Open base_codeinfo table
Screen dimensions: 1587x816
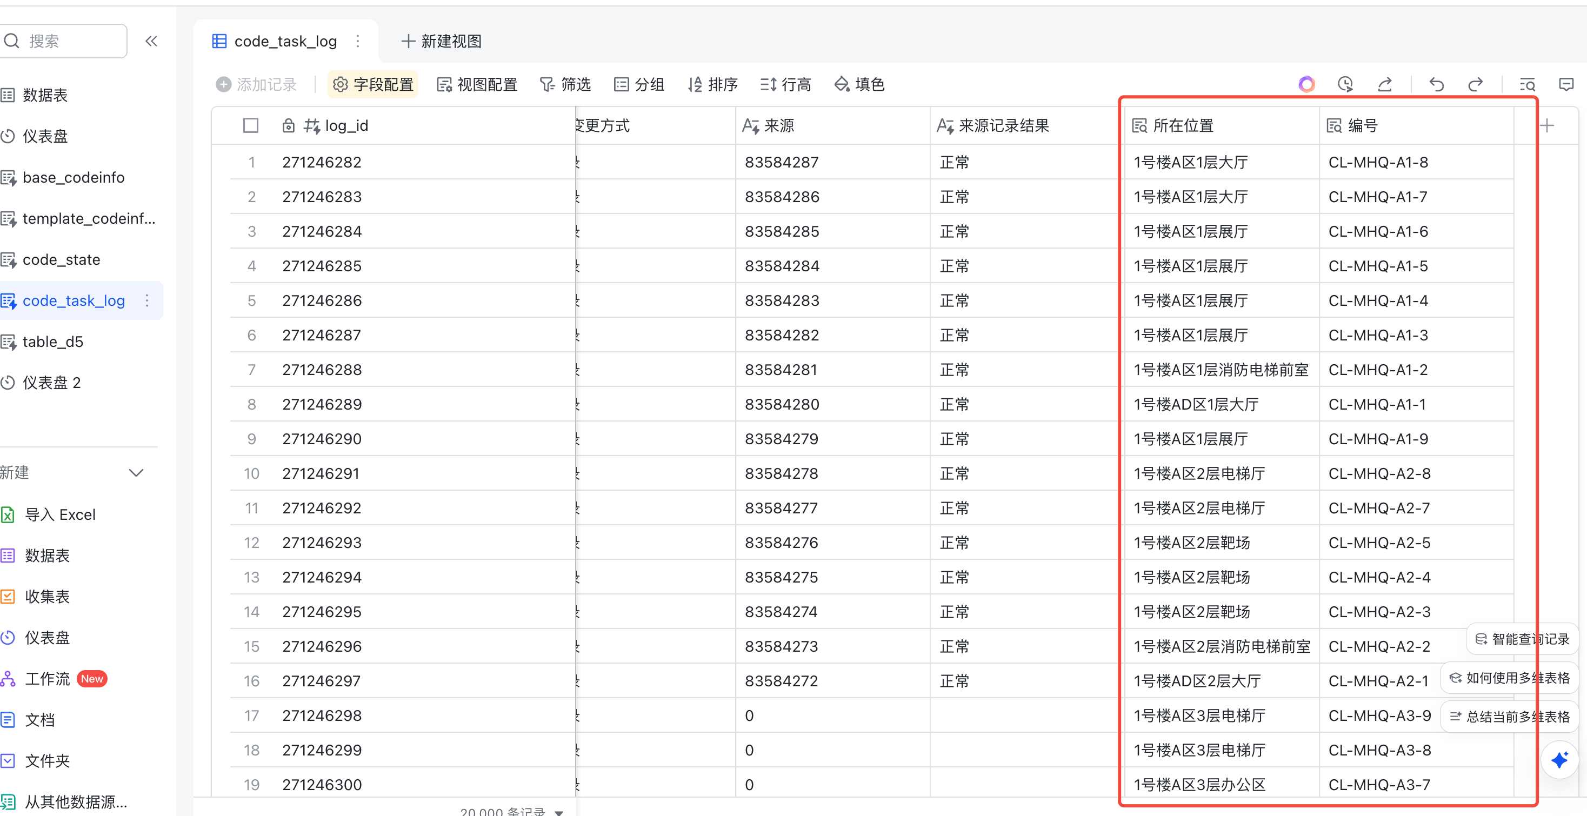[x=74, y=177]
